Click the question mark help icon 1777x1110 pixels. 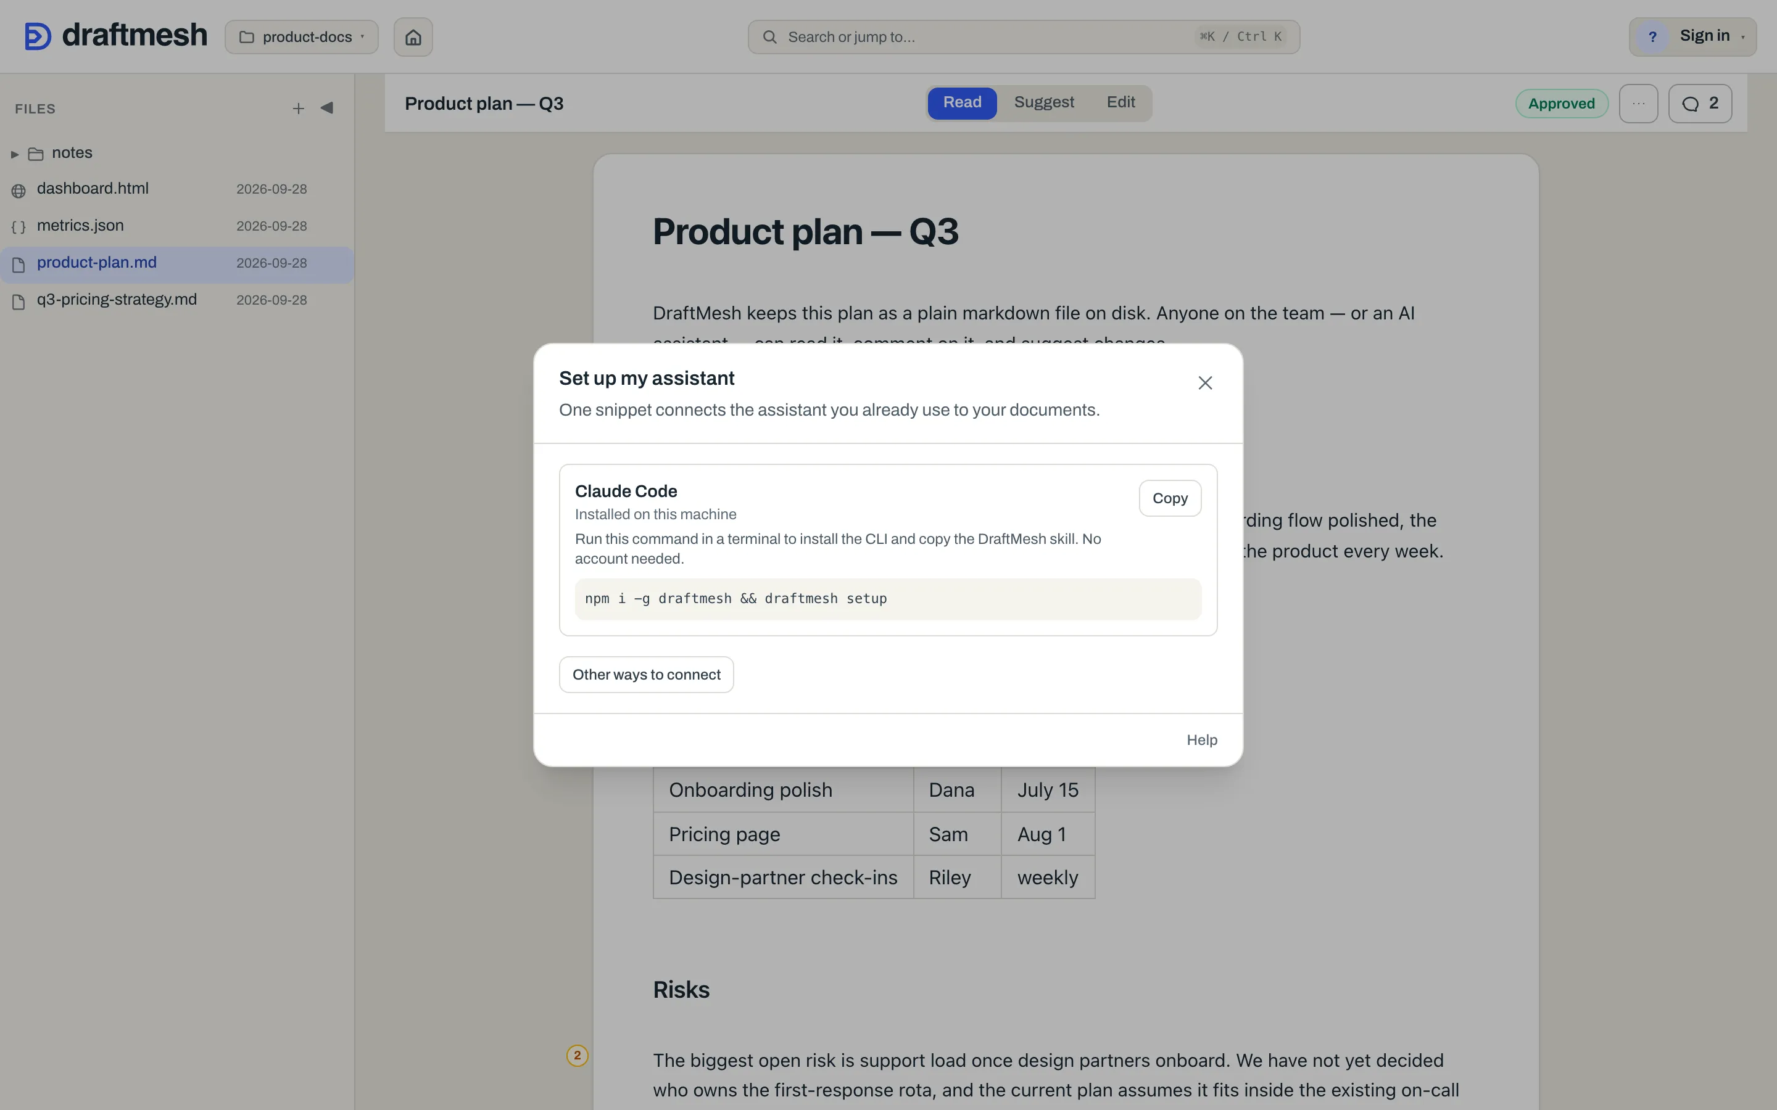(1652, 37)
